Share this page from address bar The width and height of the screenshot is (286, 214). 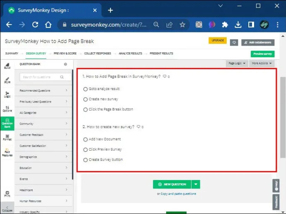point(169,24)
